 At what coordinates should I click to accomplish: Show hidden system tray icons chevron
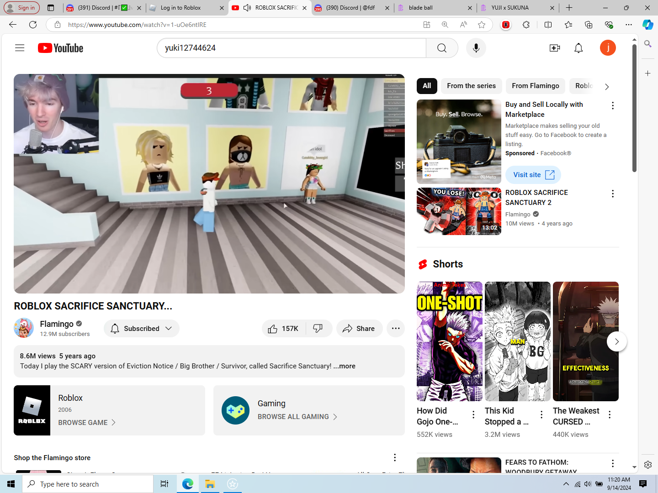click(x=566, y=484)
